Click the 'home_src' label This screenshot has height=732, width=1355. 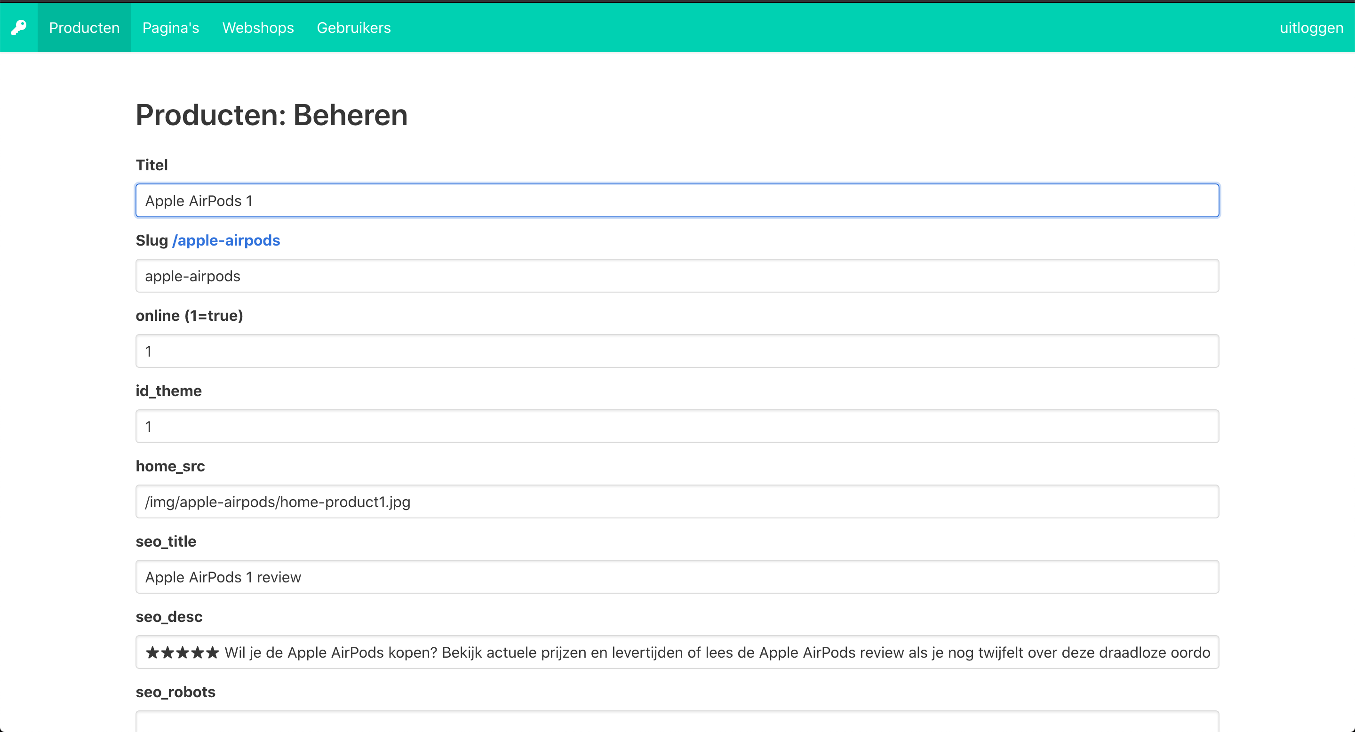(170, 466)
